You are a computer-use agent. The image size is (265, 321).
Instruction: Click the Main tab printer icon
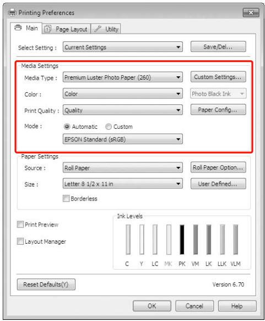18,28
